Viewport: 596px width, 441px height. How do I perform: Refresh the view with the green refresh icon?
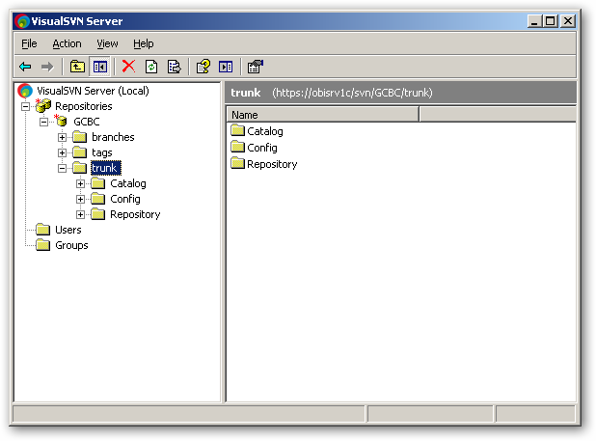click(x=151, y=67)
